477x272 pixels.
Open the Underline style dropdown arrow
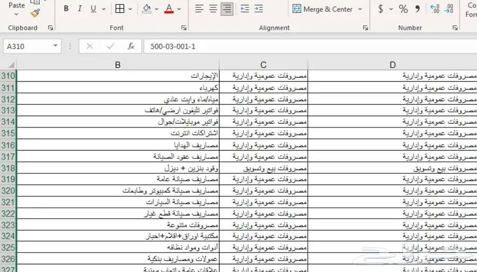click(103, 9)
